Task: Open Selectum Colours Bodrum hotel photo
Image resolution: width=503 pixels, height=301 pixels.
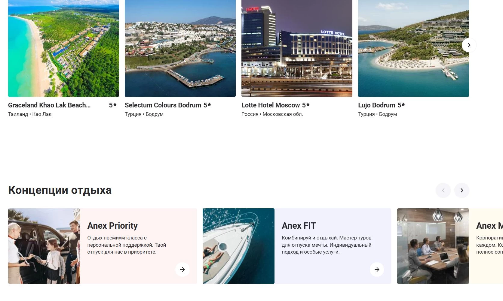Action: (180, 48)
